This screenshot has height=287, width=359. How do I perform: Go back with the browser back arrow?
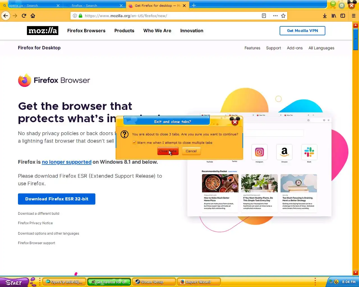6,16
